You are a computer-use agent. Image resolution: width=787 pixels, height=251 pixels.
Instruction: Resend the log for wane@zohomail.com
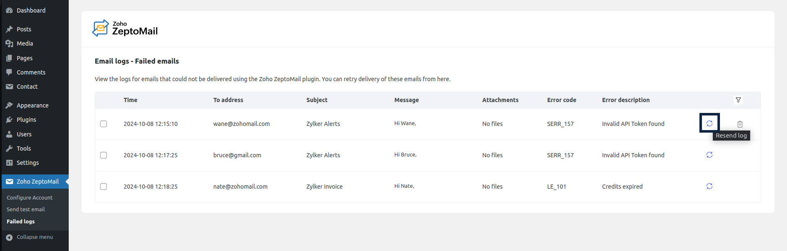tap(709, 123)
